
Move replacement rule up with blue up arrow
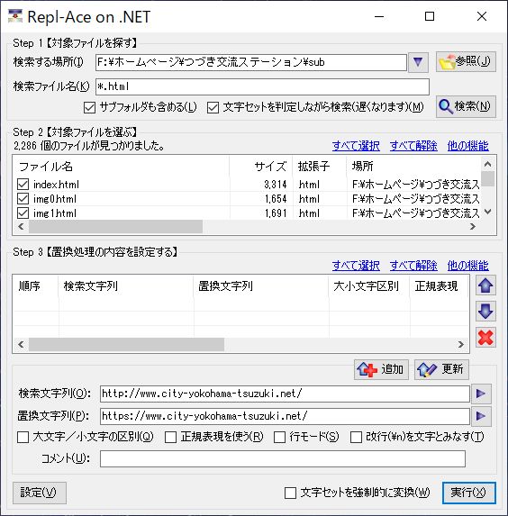coord(485,285)
